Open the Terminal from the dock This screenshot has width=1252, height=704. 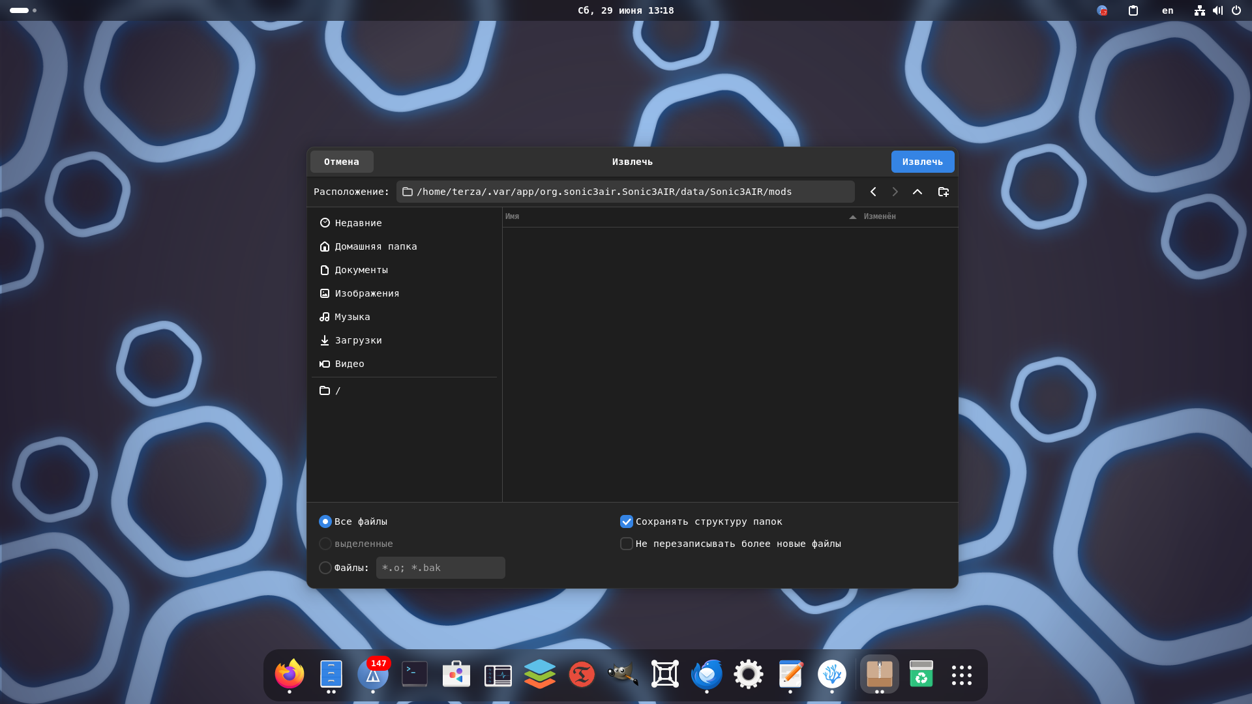(x=415, y=674)
